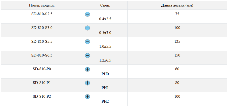228x107 pixels.
Task: Click the "Номер модели." column header
Action: tap(42, 5)
